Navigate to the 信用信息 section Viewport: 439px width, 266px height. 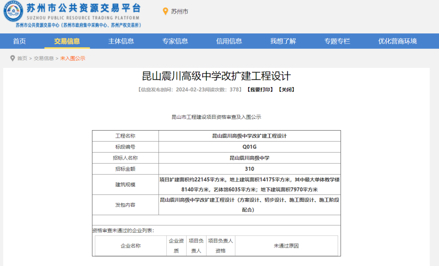tap(229, 41)
